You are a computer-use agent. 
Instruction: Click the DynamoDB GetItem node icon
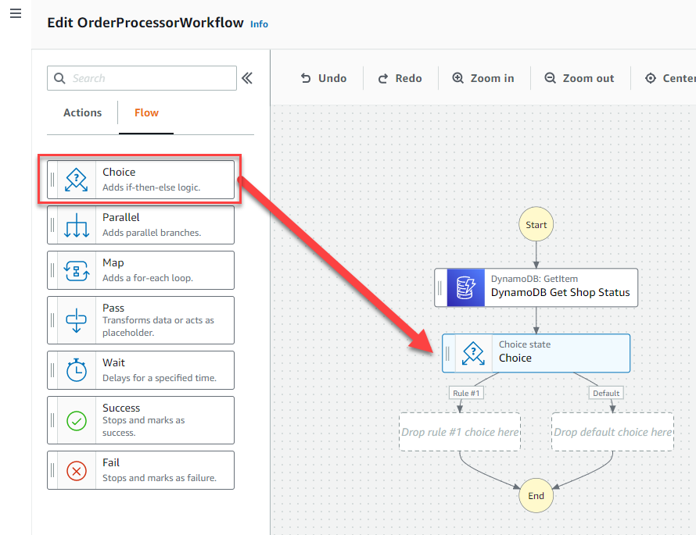point(465,287)
